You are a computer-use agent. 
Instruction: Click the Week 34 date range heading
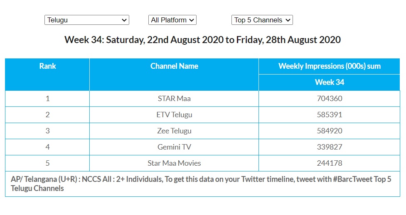pyautogui.click(x=202, y=40)
